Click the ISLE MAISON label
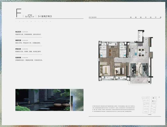The image size is (167, 127). point(93,17)
